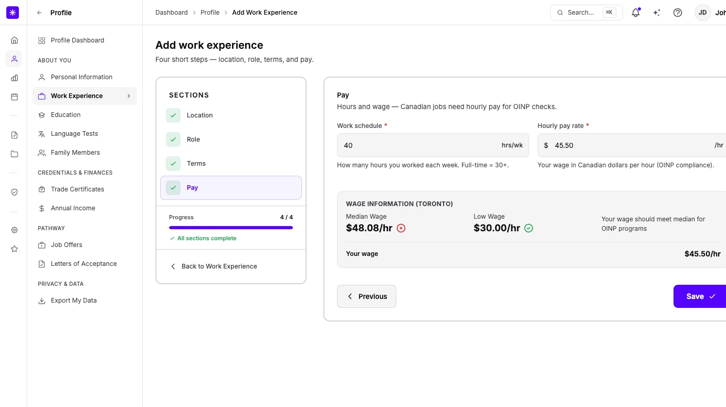
Task: Click Back to Work Experience link
Action: coord(214,266)
